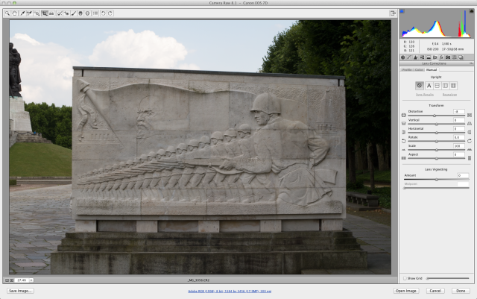
Task: Click vertical perspective icon right of Vertical
Action: (x=470, y=124)
